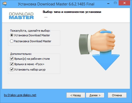Screen dimensions: 132x103
Task: Click the heading Выбор типа и компонентов установки
Action: (72, 12)
